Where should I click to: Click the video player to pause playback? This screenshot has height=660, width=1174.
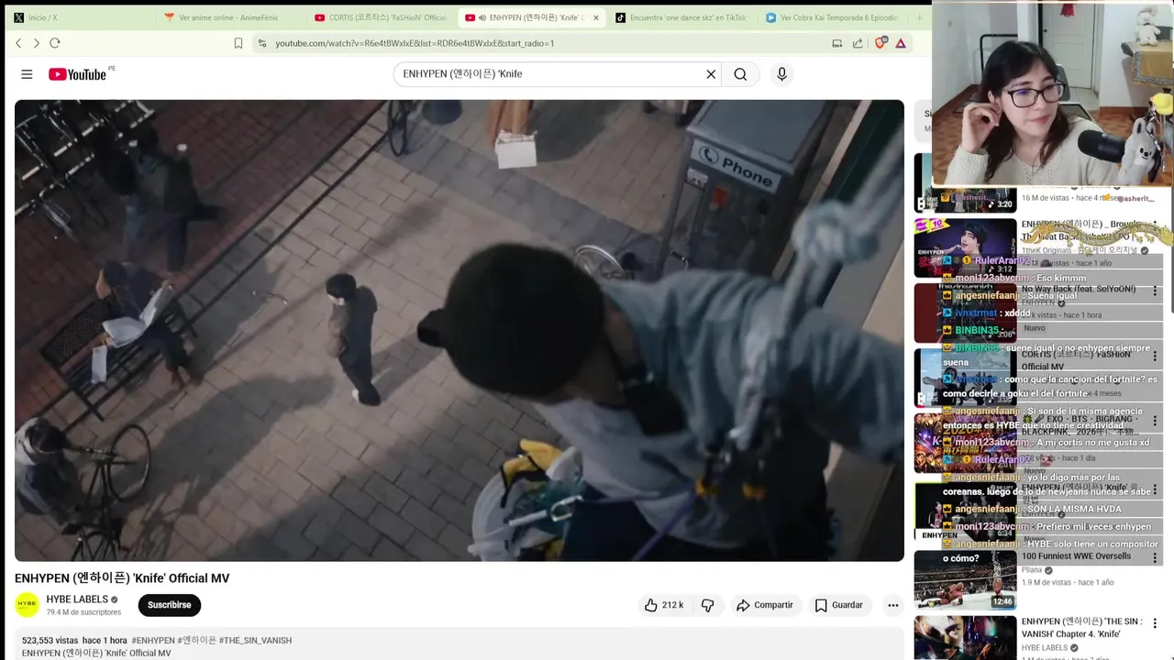[x=459, y=330]
